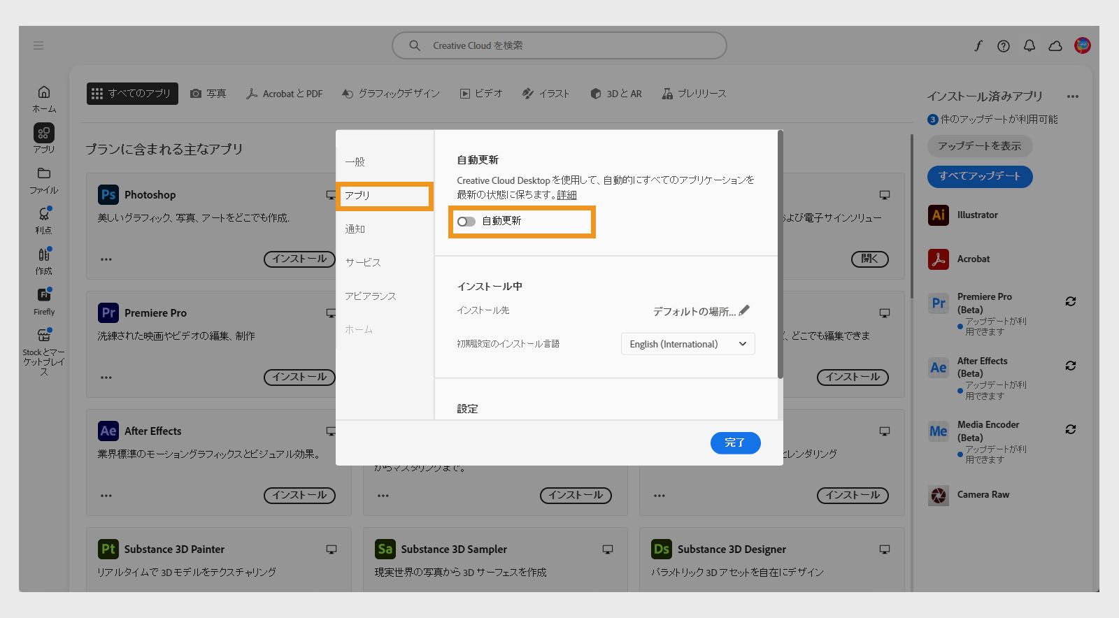
Task: Select the Acrobat と PDF category
Action: [x=284, y=94]
